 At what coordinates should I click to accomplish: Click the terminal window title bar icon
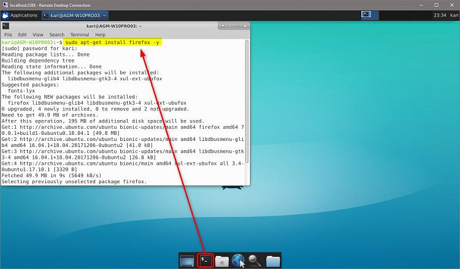6,26
